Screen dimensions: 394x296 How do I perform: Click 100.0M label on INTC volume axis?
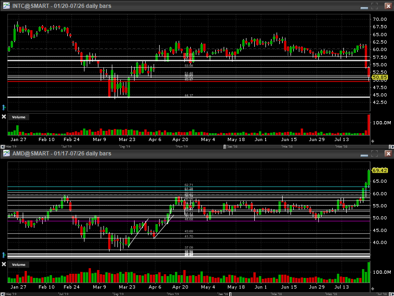click(382, 122)
